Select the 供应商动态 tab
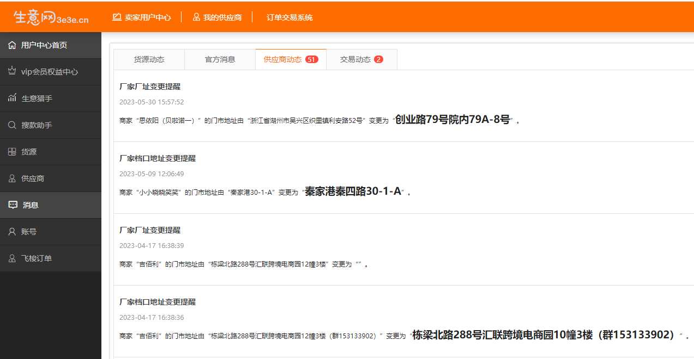 291,59
